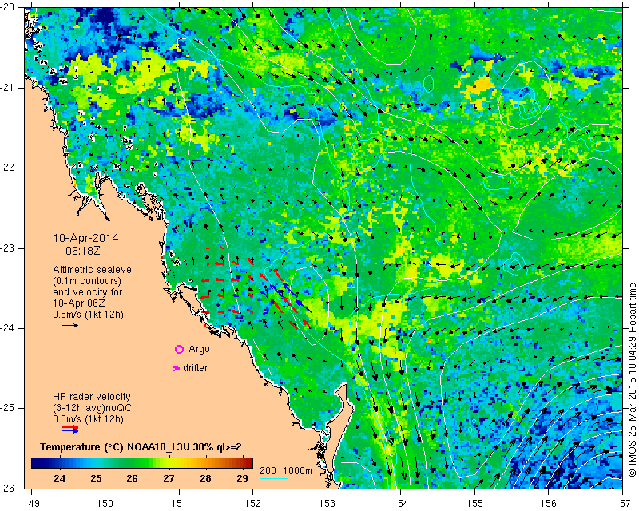Click the longitude axis label '152'

(253, 504)
